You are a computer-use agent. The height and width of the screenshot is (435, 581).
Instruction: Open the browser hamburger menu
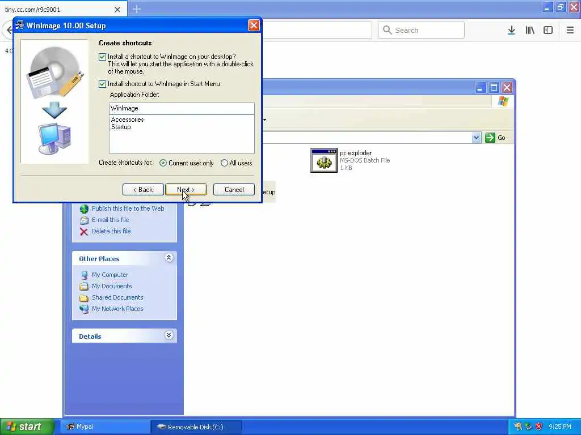pyautogui.click(x=570, y=31)
